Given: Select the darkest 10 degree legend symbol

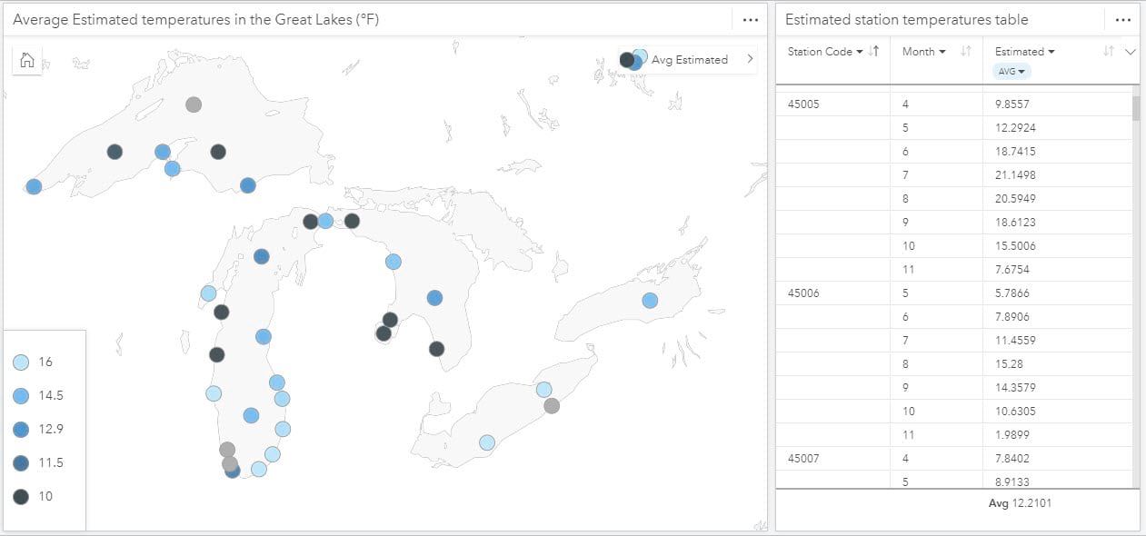Looking at the screenshot, I should 22,496.
